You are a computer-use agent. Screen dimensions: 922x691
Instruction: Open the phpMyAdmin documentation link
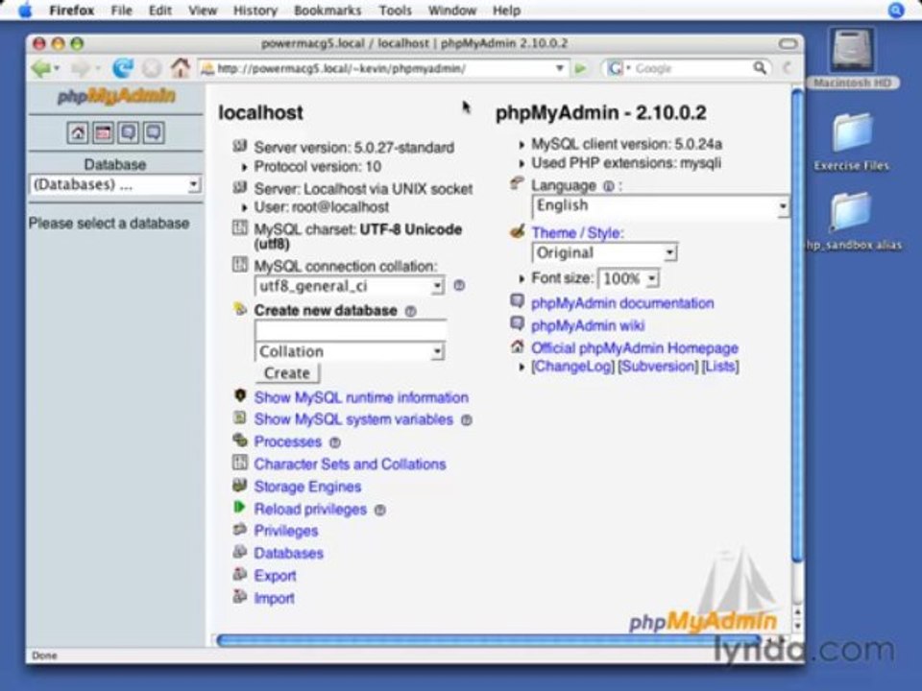pyautogui.click(x=622, y=303)
